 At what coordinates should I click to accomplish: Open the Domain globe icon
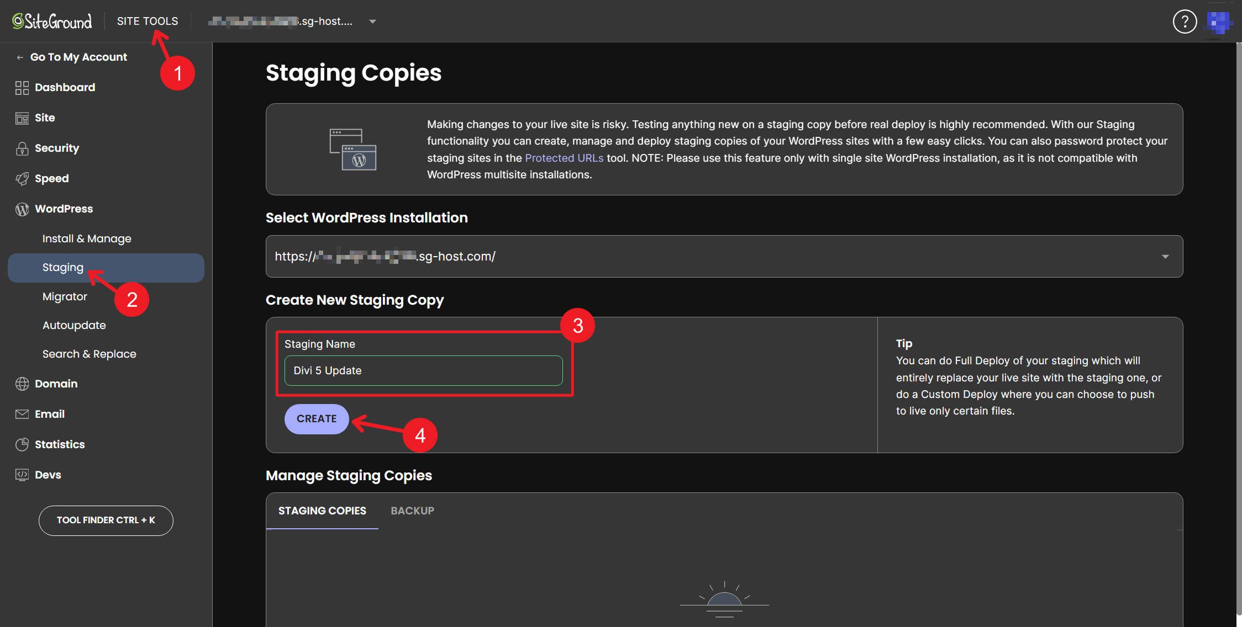pyautogui.click(x=22, y=384)
